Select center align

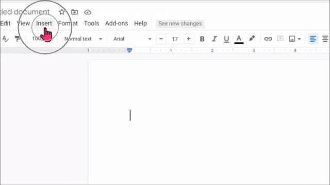tap(325, 39)
